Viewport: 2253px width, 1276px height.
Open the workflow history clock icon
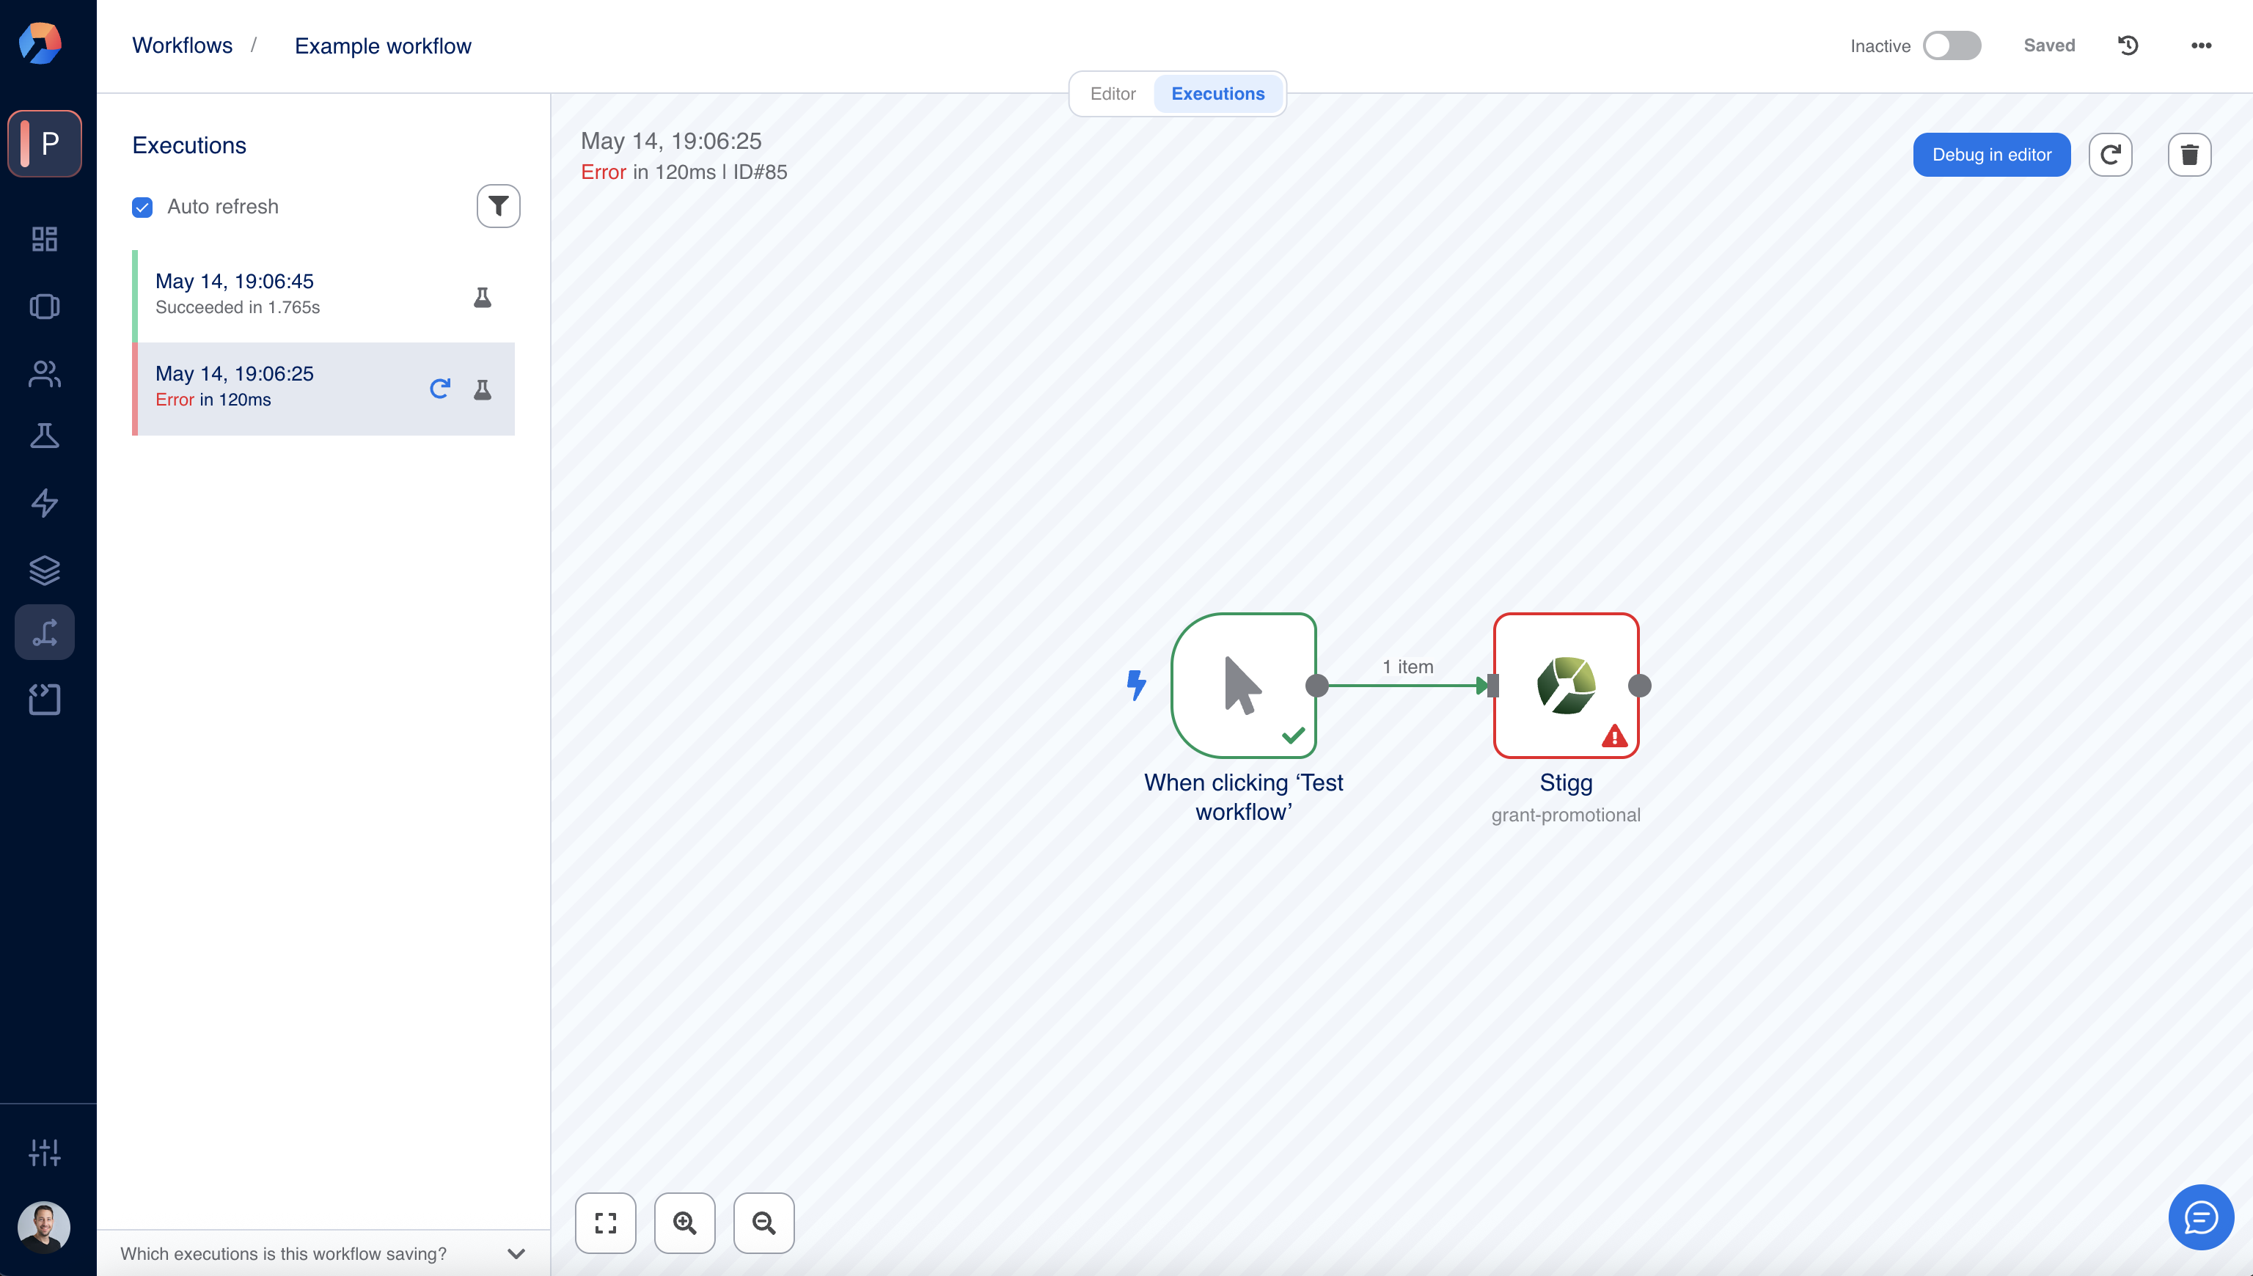(2128, 45)
